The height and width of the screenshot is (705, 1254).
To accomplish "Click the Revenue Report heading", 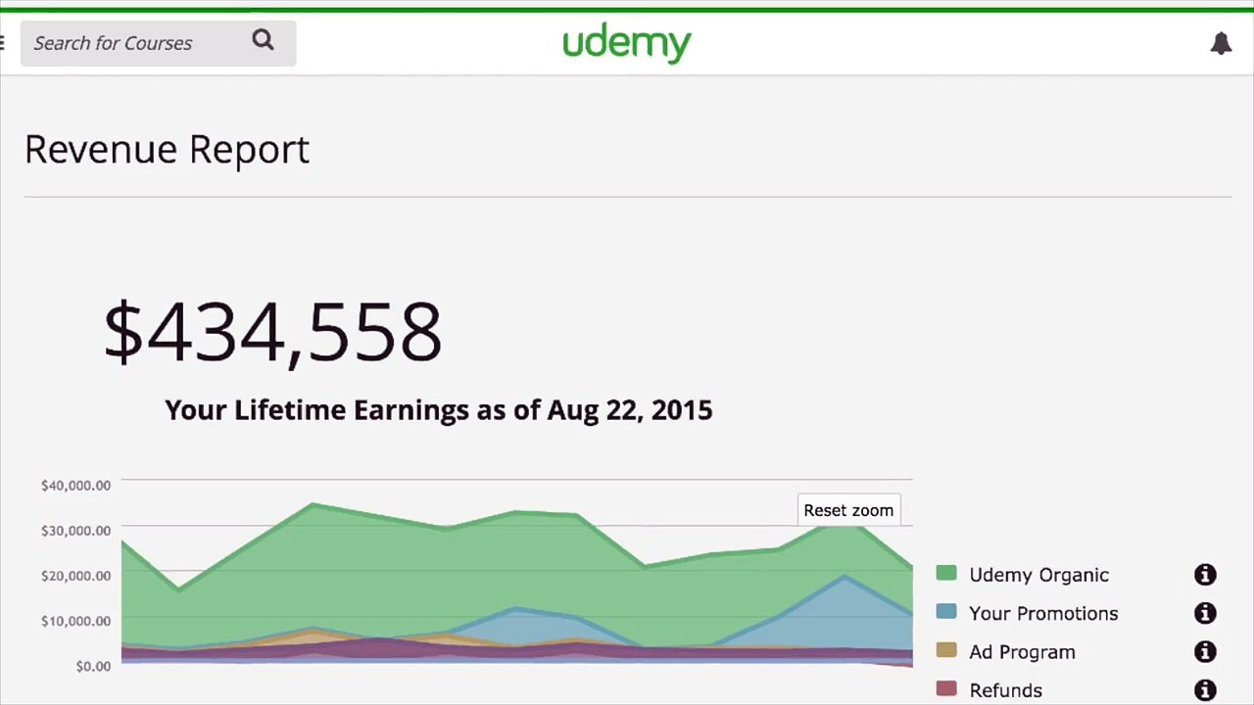I will click(x=167, y=149).
